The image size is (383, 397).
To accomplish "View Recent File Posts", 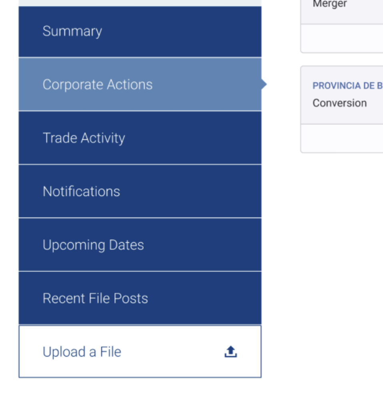I will pyautogui.click(x=140, y=298).
